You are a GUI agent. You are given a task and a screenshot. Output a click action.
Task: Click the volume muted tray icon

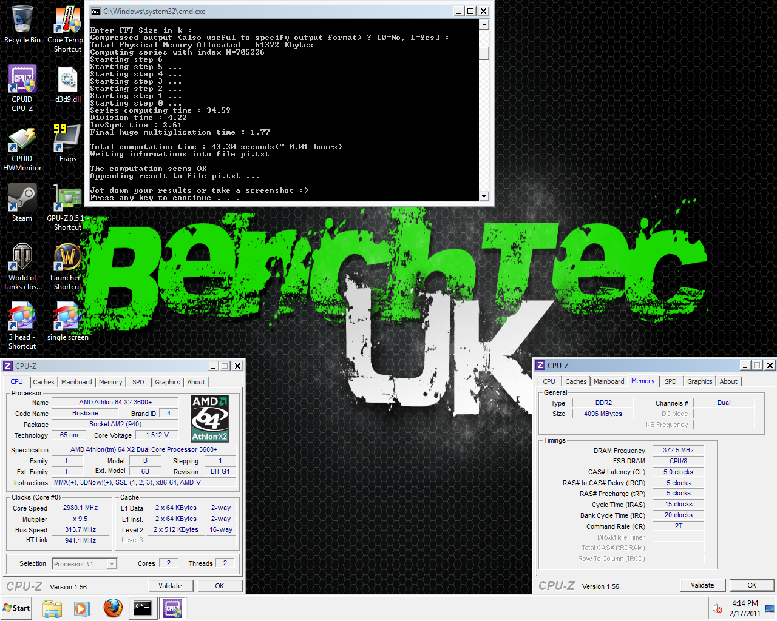tap(717, 609)
